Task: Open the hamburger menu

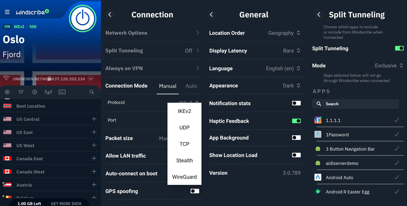Action: tap(7, 12)
